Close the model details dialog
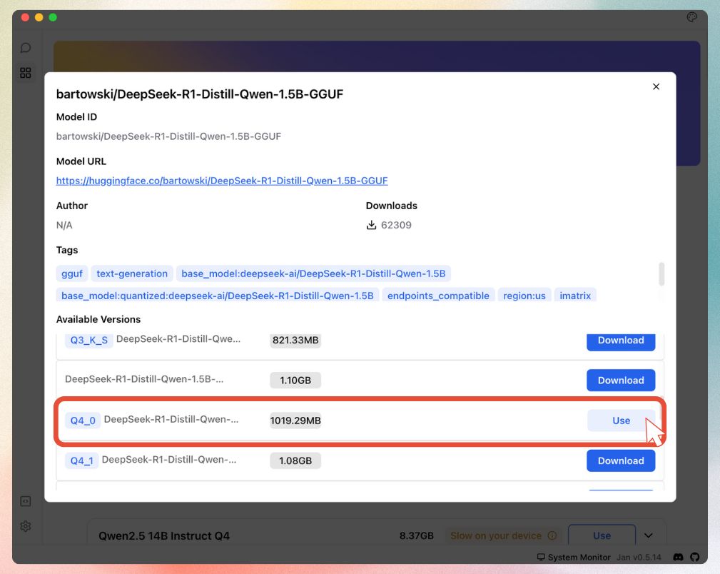Screen dimensions: 720x574 point(656,86)
